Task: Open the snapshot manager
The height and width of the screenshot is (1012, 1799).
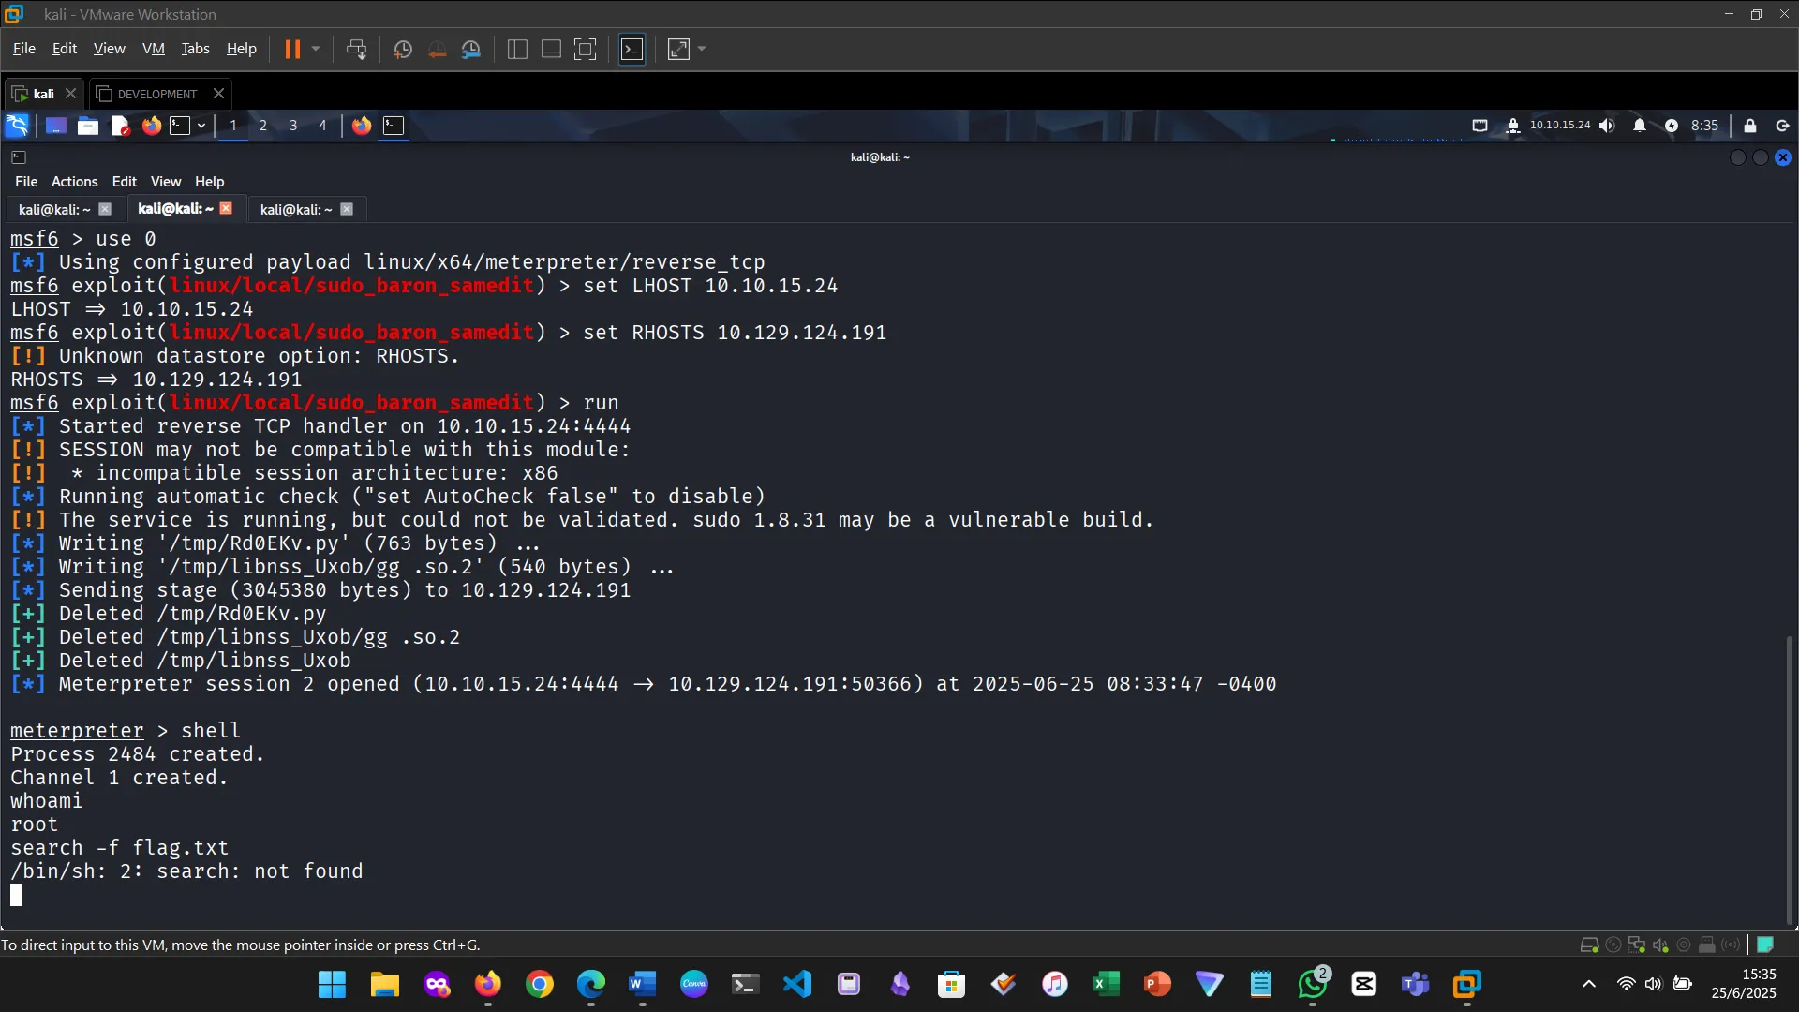Action: [x=471, y=49]
